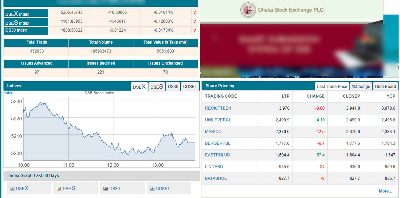The image size is (400, 198).
Task: Click the LTP column header
Action: pos(285,96)
